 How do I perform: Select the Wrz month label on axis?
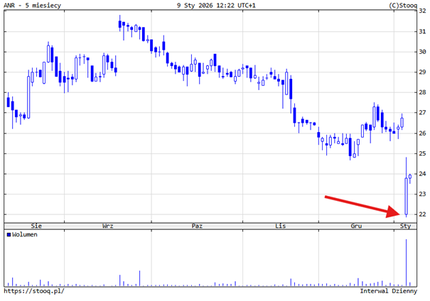107,225
